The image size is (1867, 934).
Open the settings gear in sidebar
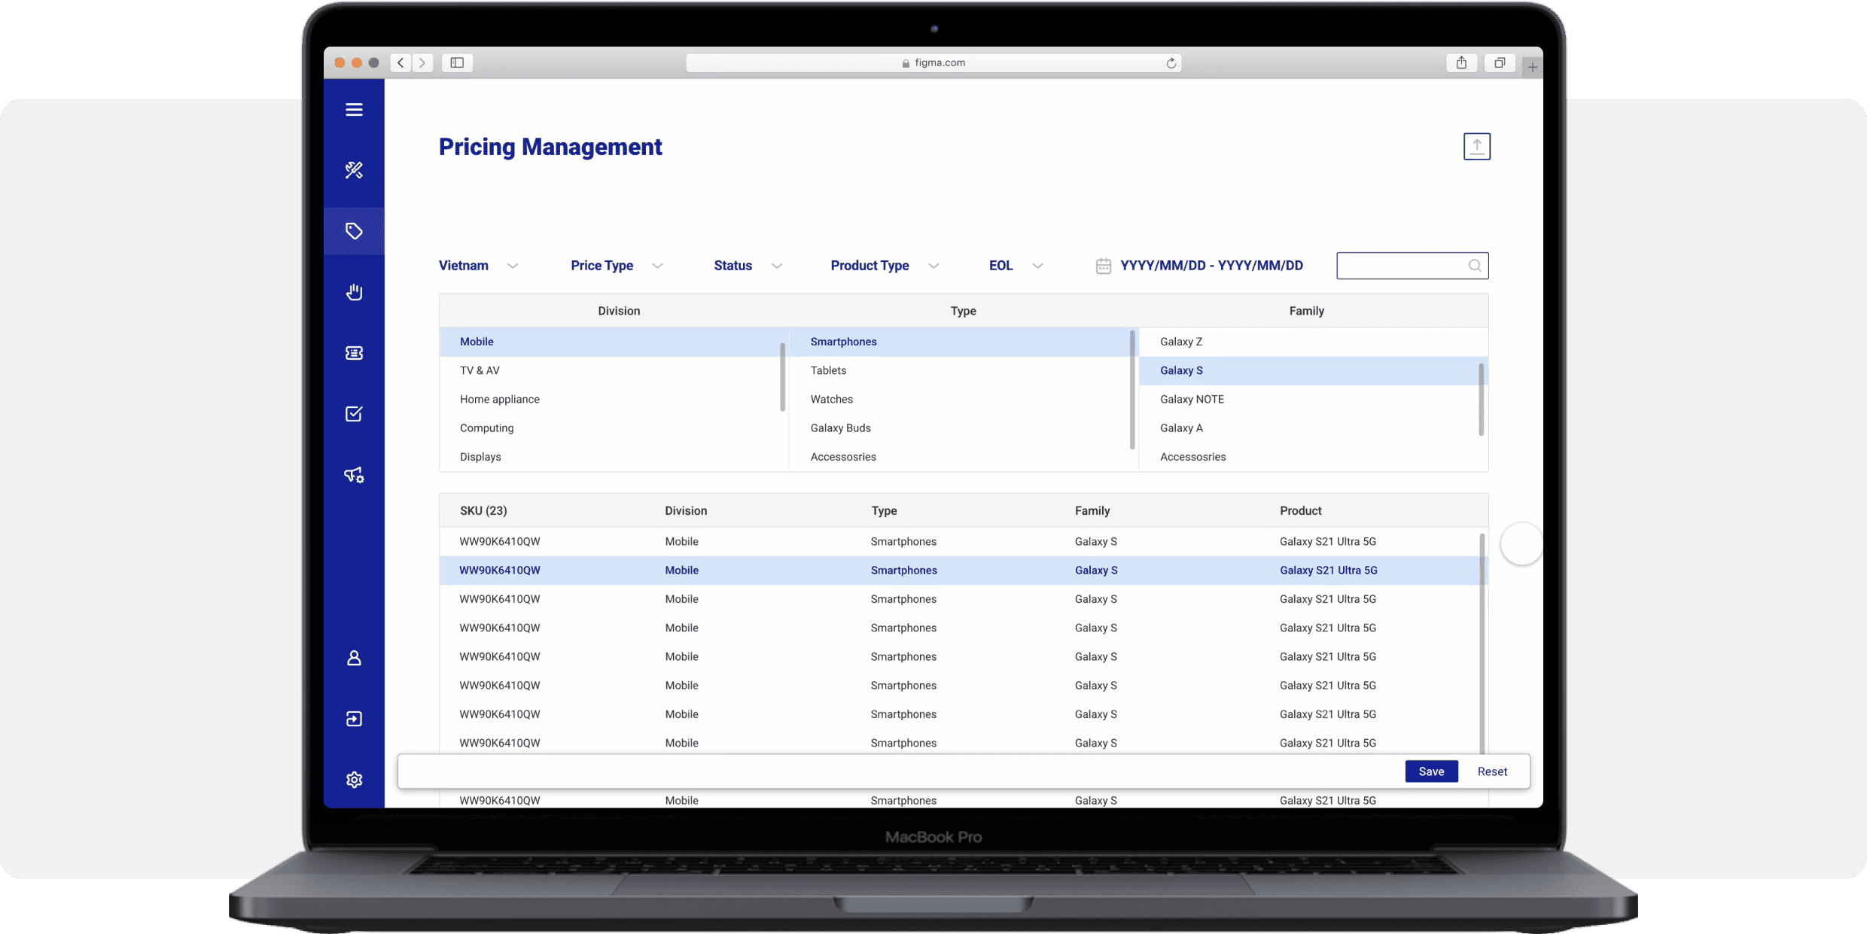(x=354, y=780)
